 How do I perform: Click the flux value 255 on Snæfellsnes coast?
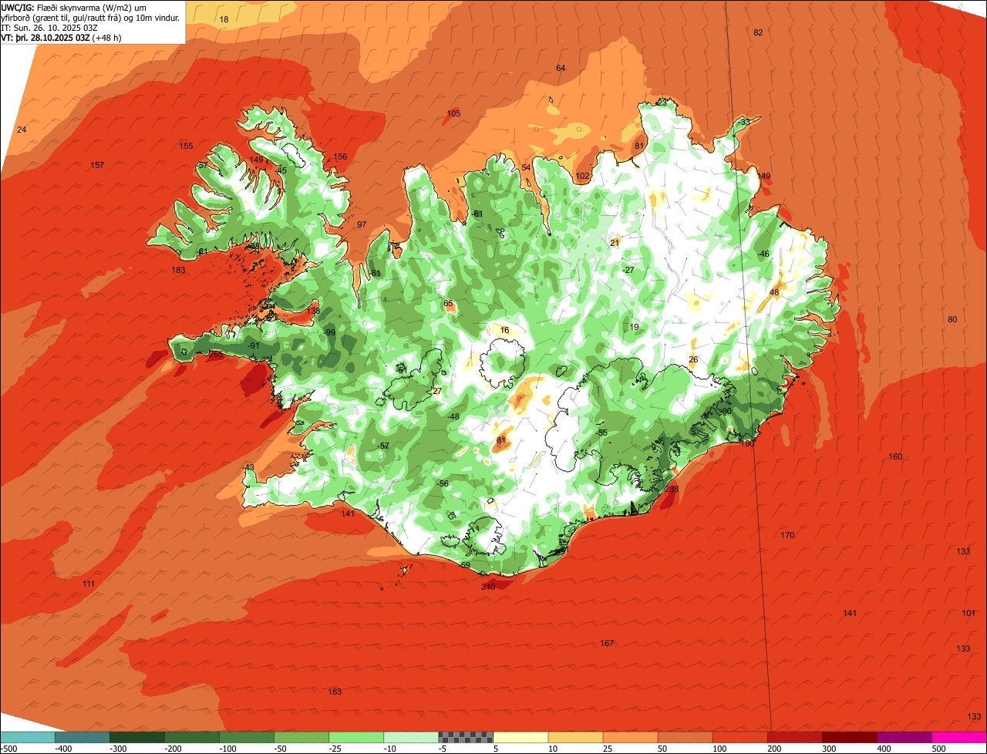tap(217, 355)
